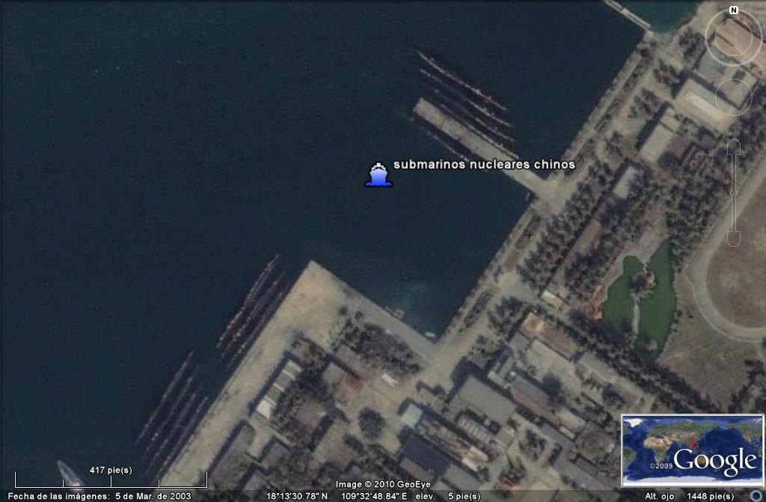This screenshot has width=766, height=502.
Task: Click the North "N" compass marker
Action: tap(733, 10)
